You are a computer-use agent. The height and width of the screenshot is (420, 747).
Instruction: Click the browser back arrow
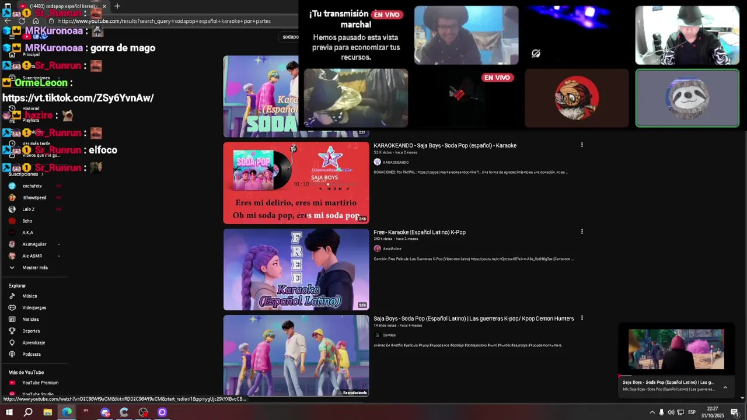pos(8,21)
